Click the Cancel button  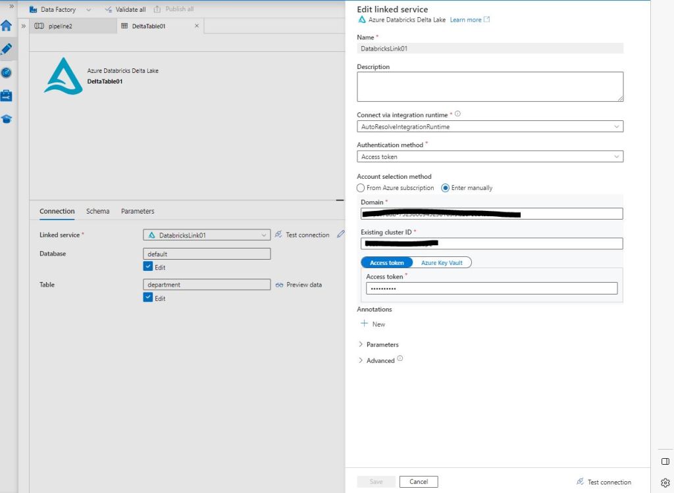[x=419, y=482]
